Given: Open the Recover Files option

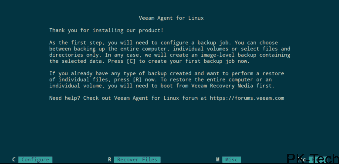Looking at the screenshot, I should tap(137, 160).
